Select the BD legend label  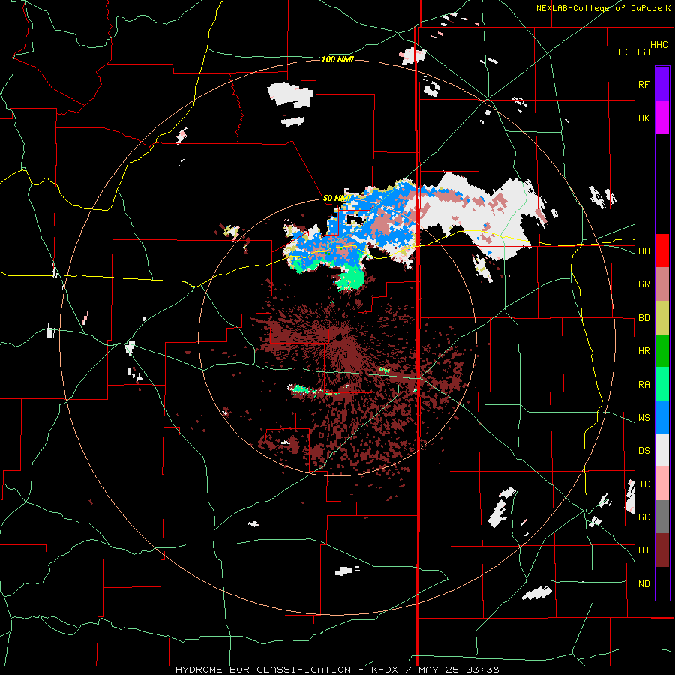click(643, 318)
